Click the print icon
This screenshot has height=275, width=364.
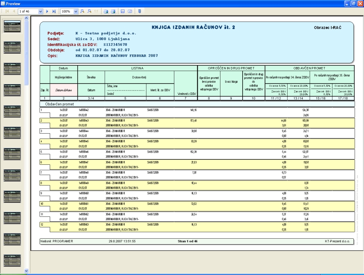[x=106, y=11]
